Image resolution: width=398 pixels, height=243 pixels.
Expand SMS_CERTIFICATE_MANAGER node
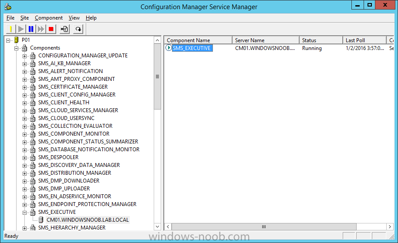pos(24,87)
